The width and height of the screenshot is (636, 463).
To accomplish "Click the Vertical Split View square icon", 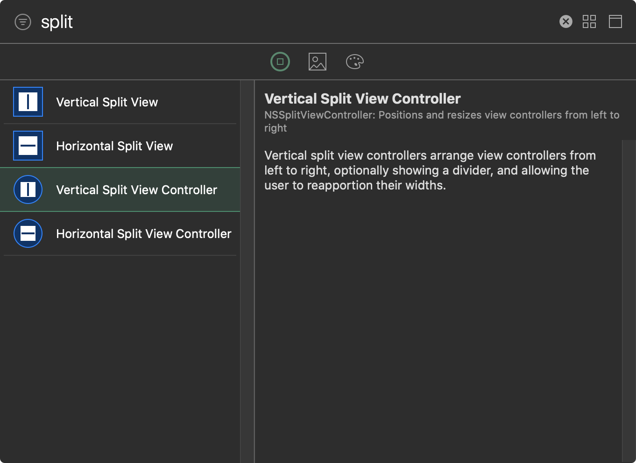I will [28, 102].
